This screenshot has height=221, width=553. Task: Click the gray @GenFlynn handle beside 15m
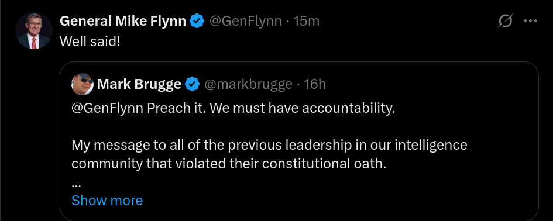245,21
